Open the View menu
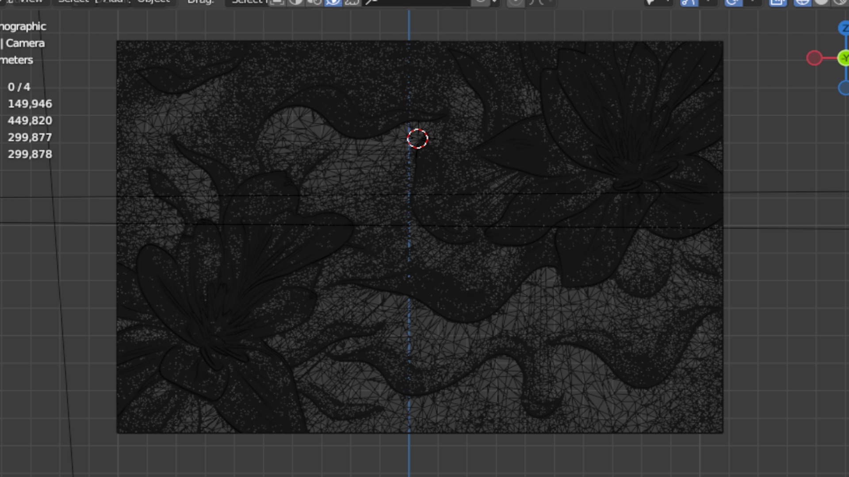The width and height of the screenshot is (849, 477). pos(31,2)
